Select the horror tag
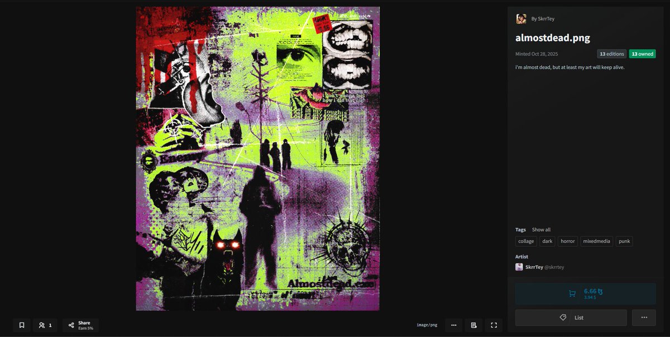 coord(568,241)
